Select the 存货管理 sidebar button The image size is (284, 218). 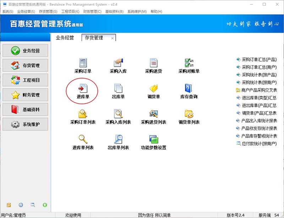click(x=25, y=65)
